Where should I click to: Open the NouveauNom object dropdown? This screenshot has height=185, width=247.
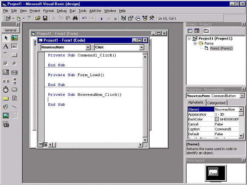click(88, 47)
